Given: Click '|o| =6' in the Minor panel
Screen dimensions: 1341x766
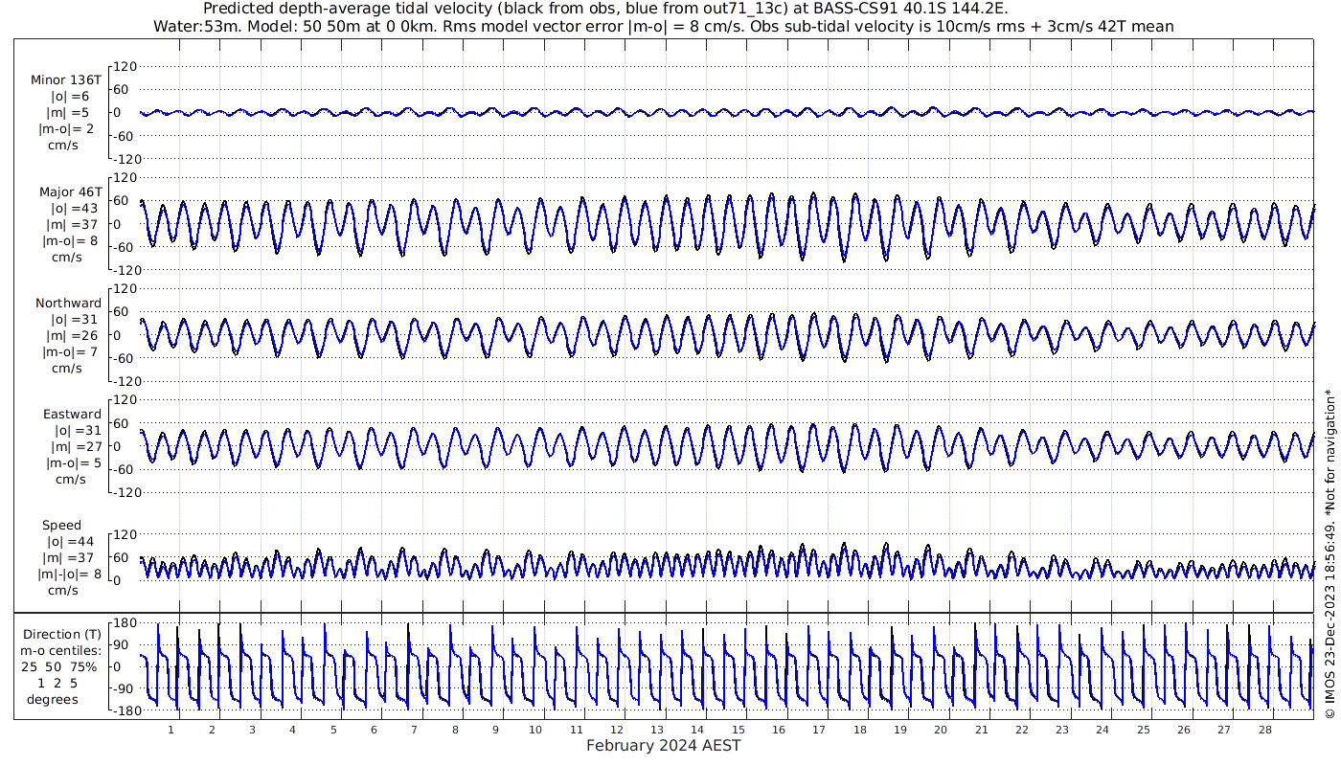Looking at the screenshot, I should point(70,96).
